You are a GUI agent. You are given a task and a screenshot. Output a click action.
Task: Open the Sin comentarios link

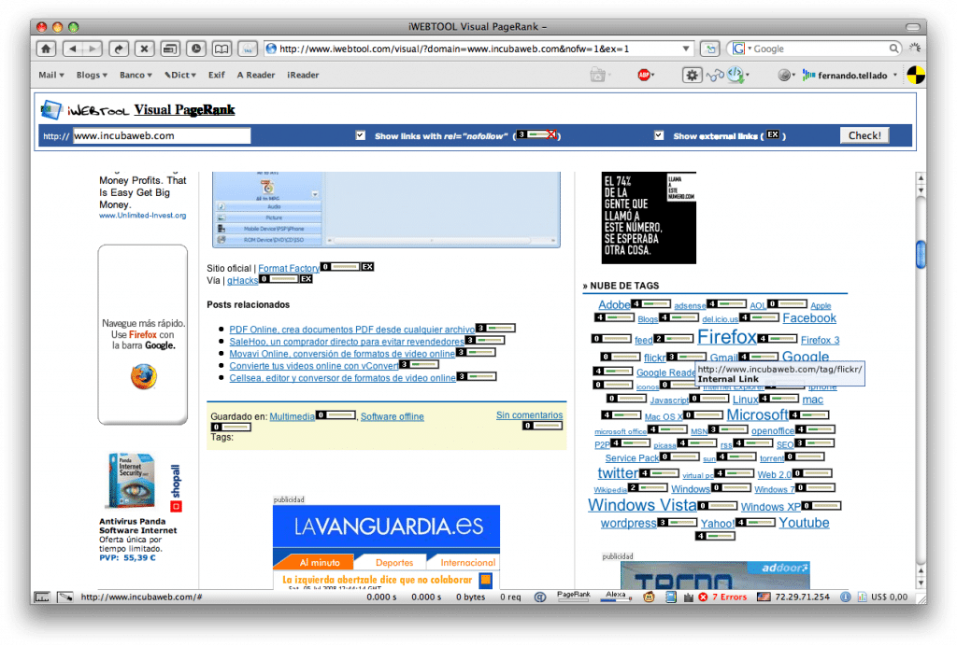coord(529,415)
